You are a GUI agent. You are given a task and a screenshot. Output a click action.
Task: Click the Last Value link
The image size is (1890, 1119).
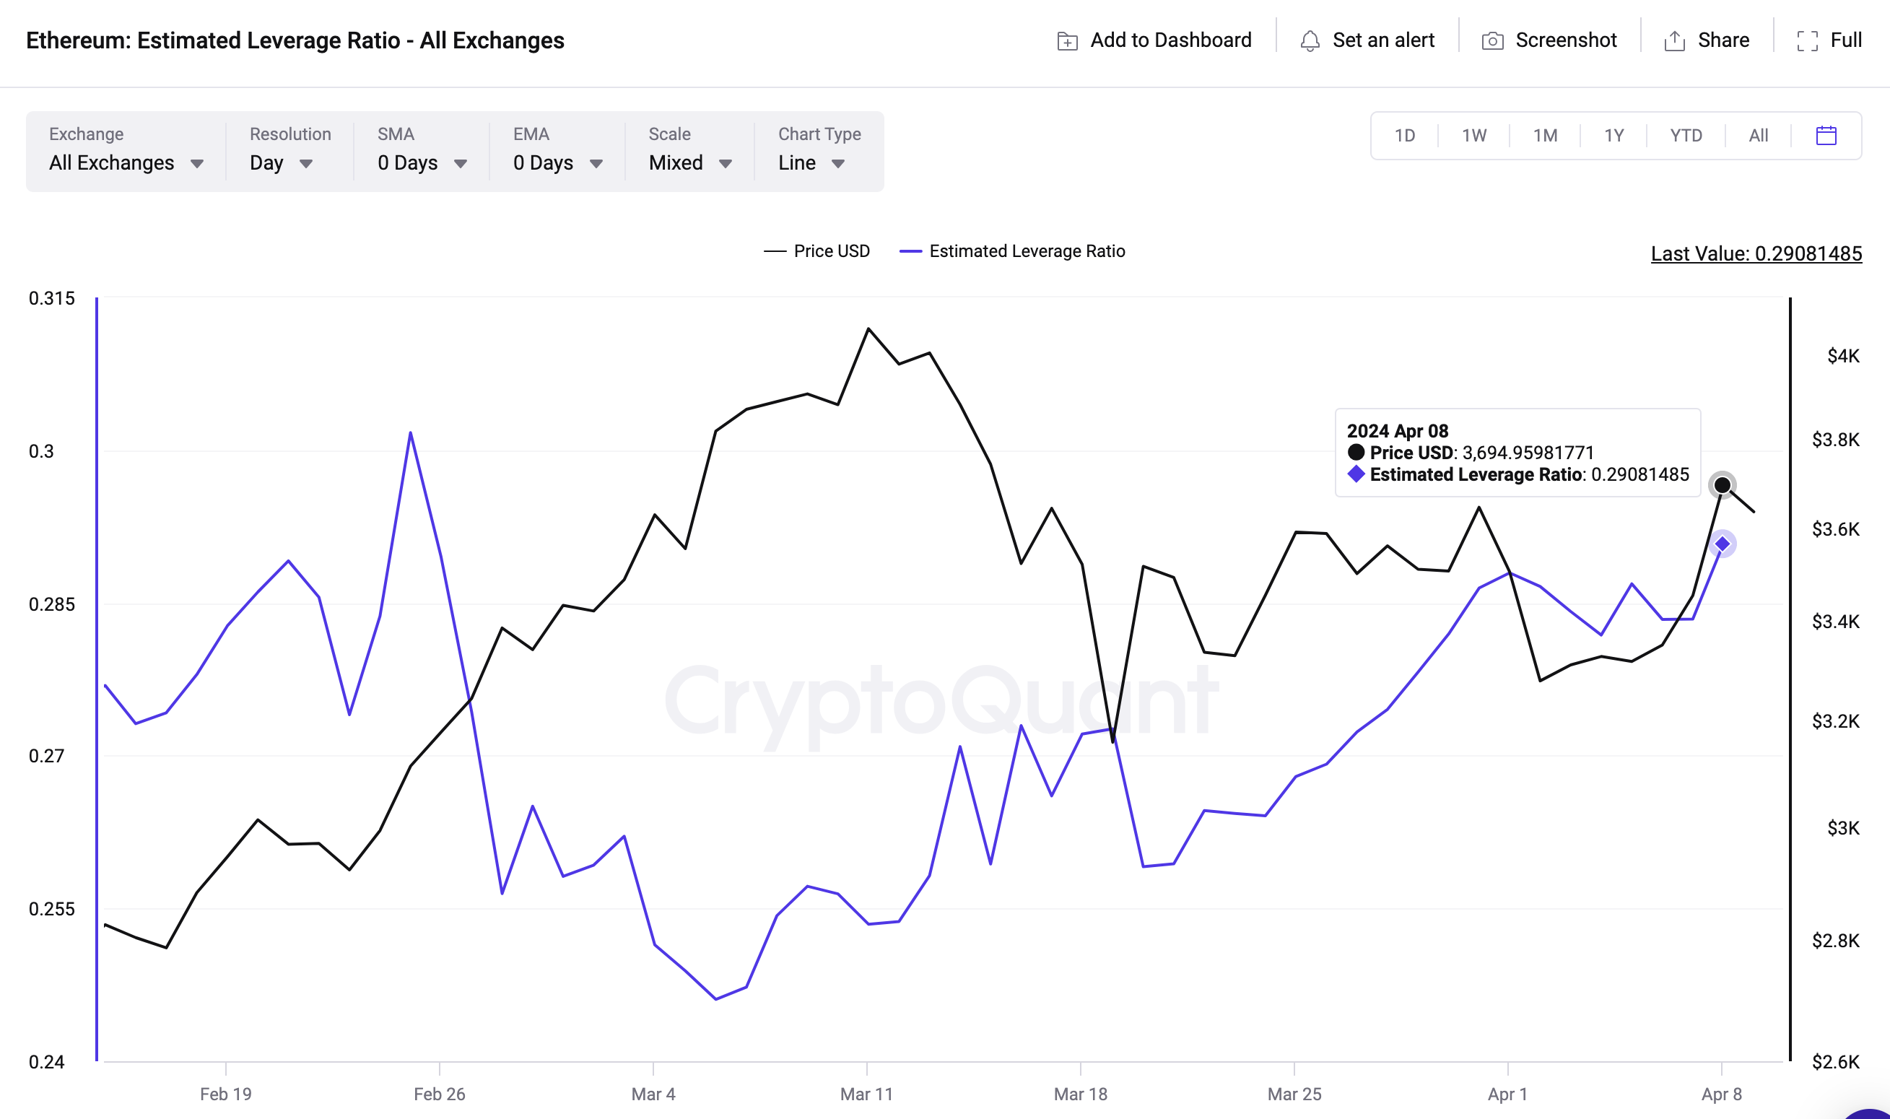pos(1756,254)
